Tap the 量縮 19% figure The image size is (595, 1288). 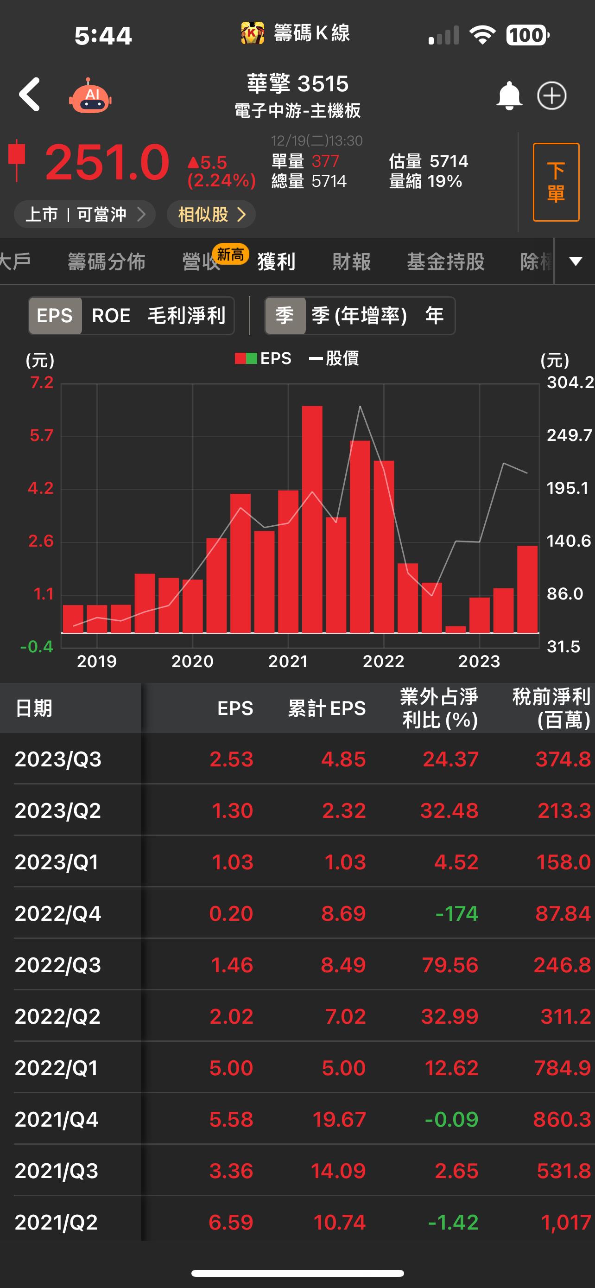[x=426, y=180]
